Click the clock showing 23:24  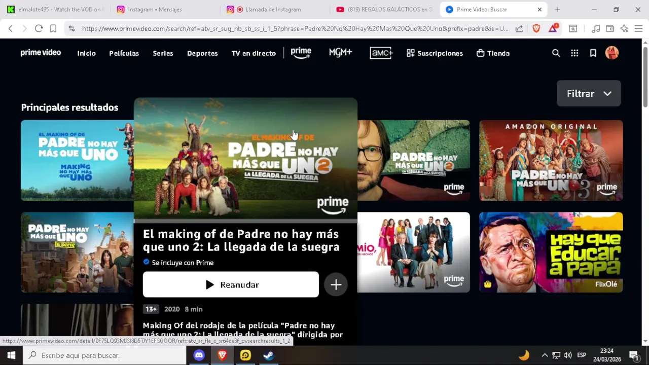pos(606,351)
